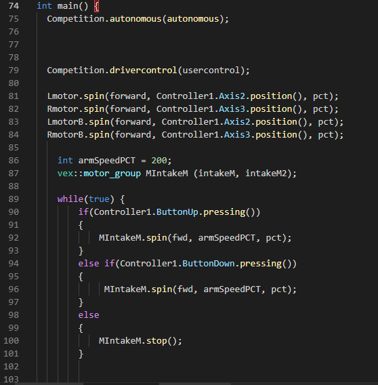378x385 pixels.
Task: Place cursor on the highlighted opening brace after main()
Action: [96, 6]
